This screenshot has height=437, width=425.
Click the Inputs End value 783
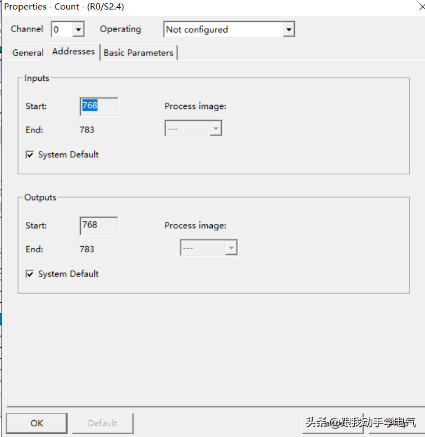click(x=87, y=130)
